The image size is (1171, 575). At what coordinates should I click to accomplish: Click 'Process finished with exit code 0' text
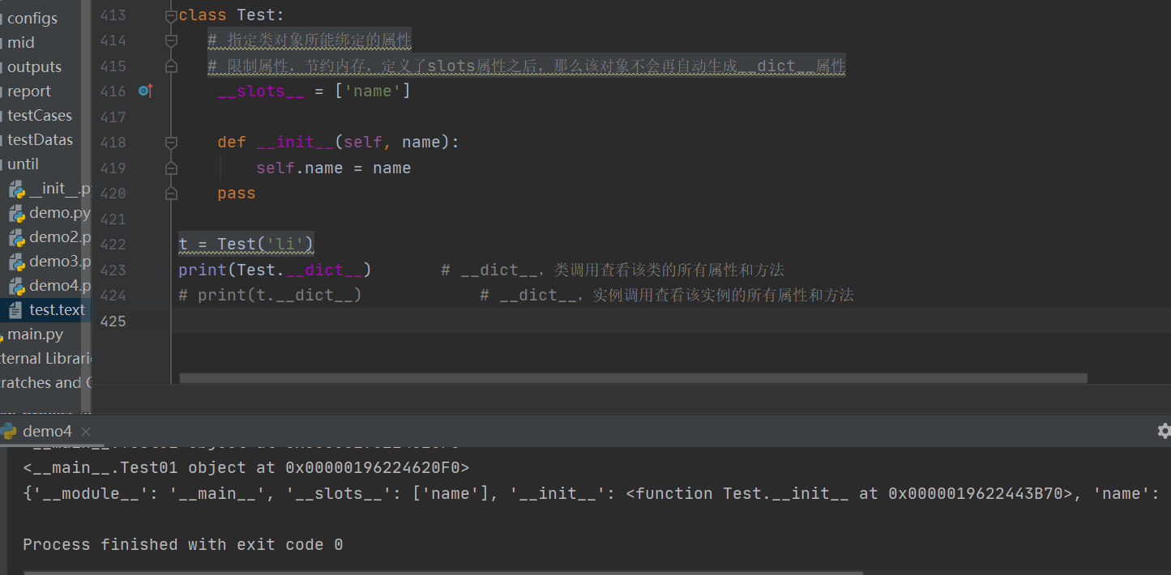click(x=183, y=545)
